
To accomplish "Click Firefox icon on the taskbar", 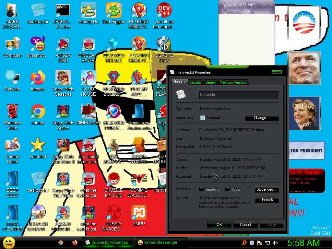I will pyautogui.click(x=75, y=243).
